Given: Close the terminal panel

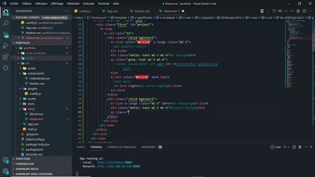Looking at the screenshot, I should [311, 147].
